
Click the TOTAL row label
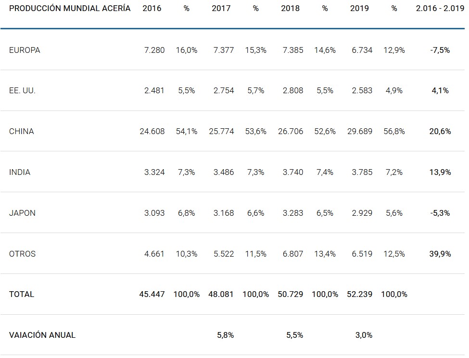[x=22, y=294]
